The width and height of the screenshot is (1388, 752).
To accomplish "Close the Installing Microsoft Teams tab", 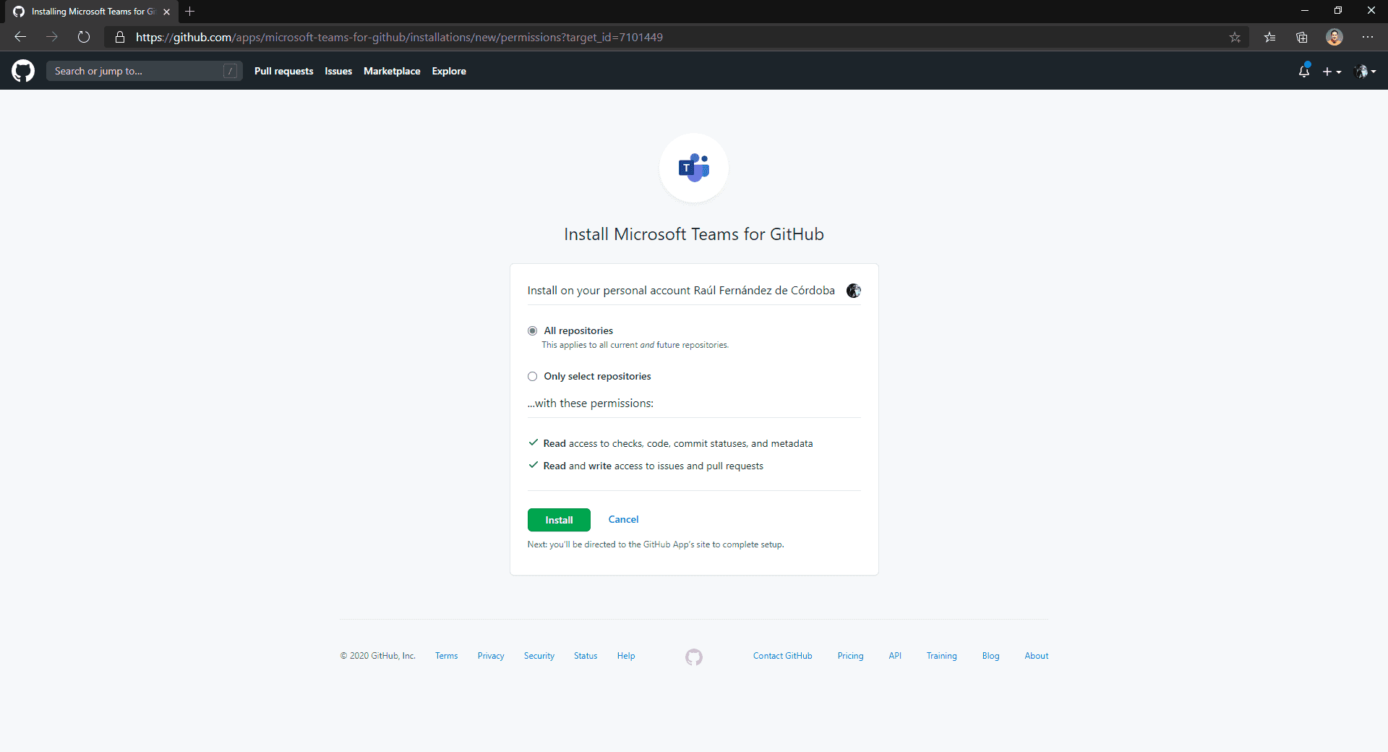I will (166, 12).
